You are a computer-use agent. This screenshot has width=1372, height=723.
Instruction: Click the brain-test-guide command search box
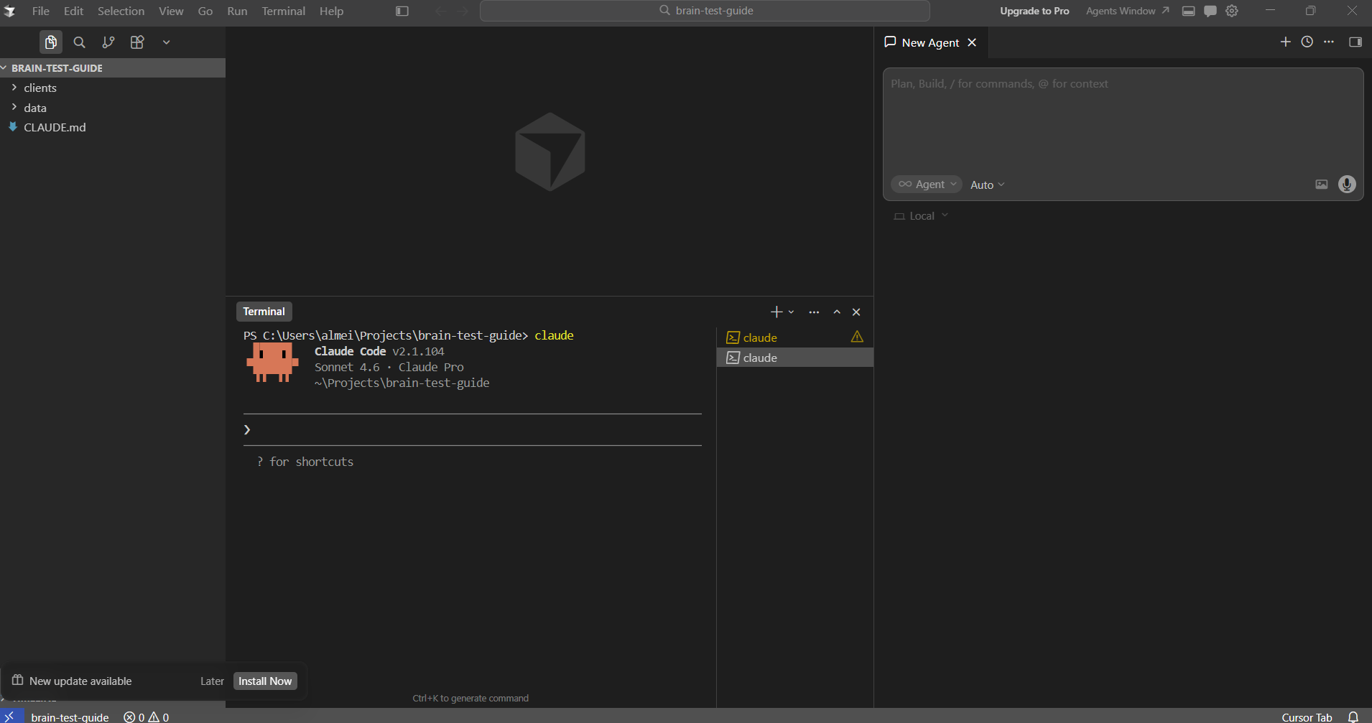(705, 11)
